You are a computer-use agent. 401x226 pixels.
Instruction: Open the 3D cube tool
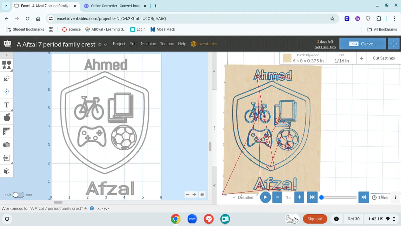[6, 171]
